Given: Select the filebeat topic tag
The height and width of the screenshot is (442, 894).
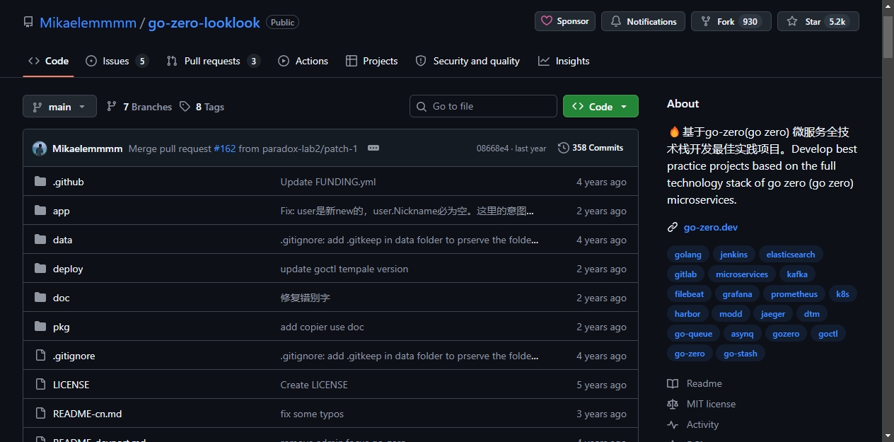Looking at the screenshot, I should pyautogui.click(x=689, y=294).
